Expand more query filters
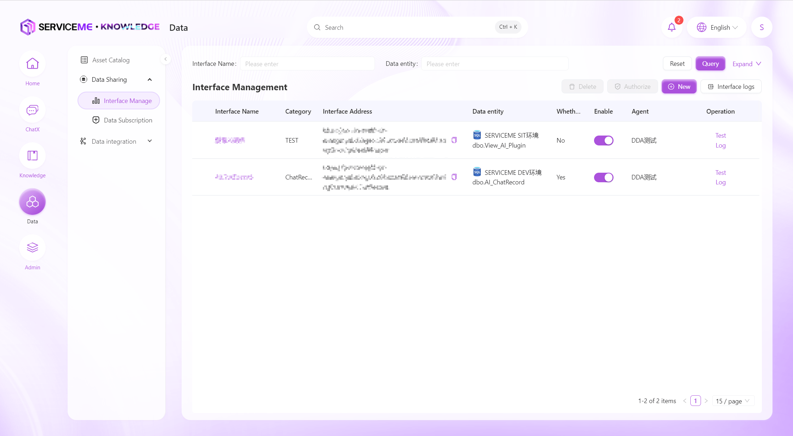Viewport: 793px width, 436px height. pos(747,64)
